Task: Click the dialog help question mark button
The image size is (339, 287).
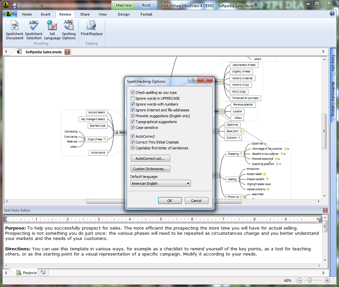Action: click(x=193, y=80)
